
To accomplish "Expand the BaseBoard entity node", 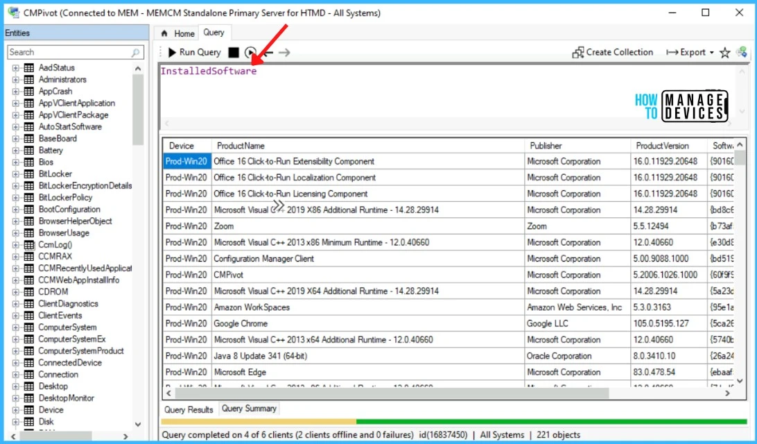I will (15, 139).
